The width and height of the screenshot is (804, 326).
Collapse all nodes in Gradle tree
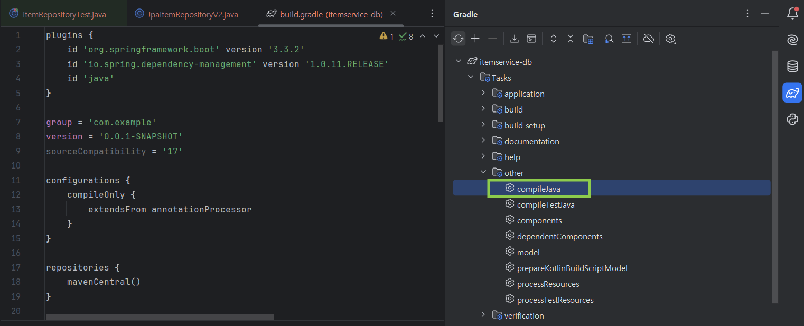click(571, 39)
